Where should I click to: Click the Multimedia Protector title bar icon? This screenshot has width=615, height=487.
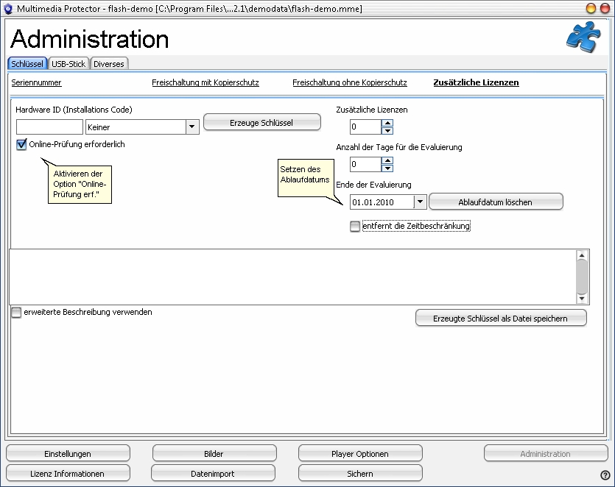pos(9,7)
